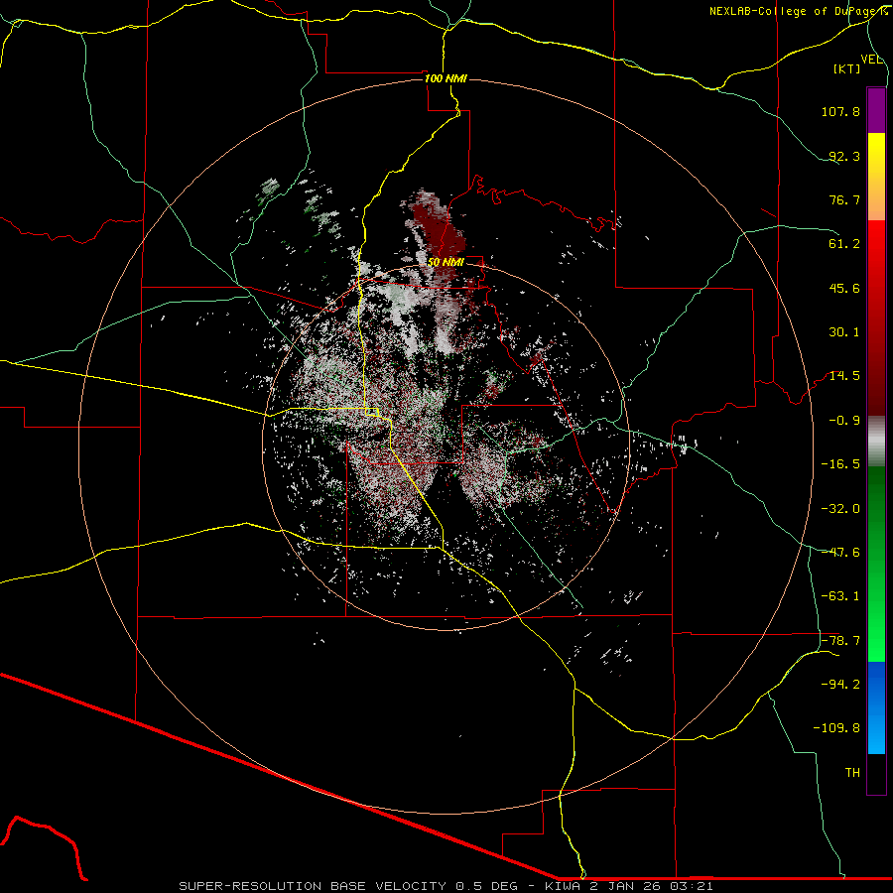Select the -63.1 velocity scale value
This screenshot has width=893, height=893.
840,596
